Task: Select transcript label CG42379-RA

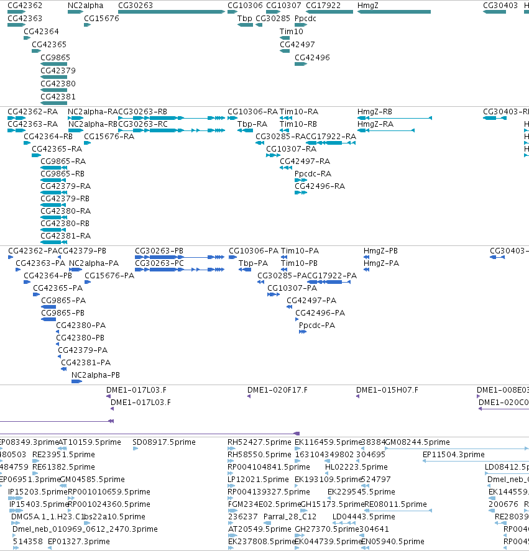Action: tap(65, 186)
